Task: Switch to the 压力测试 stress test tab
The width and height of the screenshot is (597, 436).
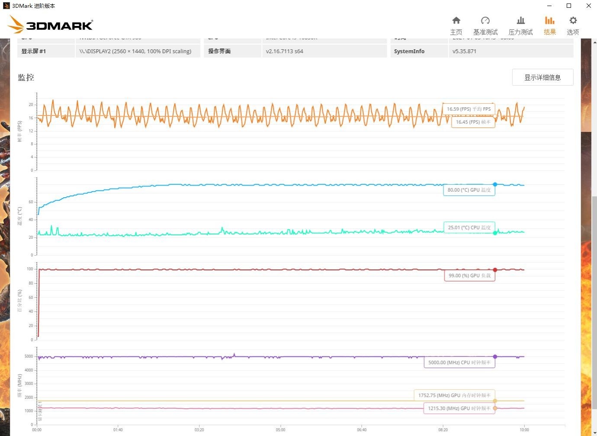Action: (x=520, y=25)
